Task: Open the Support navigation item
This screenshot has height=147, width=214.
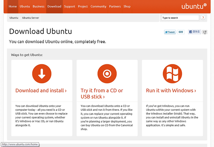Action: point(70,7)
